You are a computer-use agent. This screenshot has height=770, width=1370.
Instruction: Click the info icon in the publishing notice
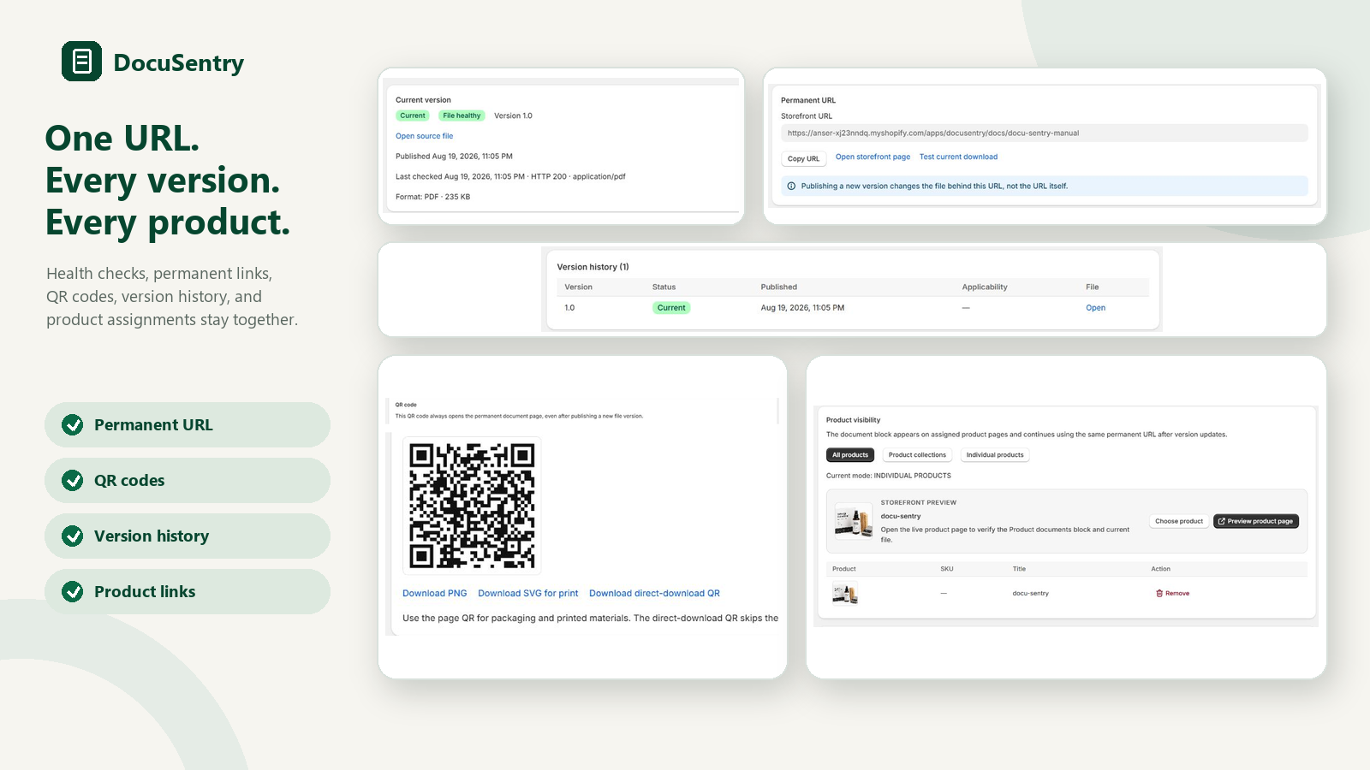(x=791, y=186)
